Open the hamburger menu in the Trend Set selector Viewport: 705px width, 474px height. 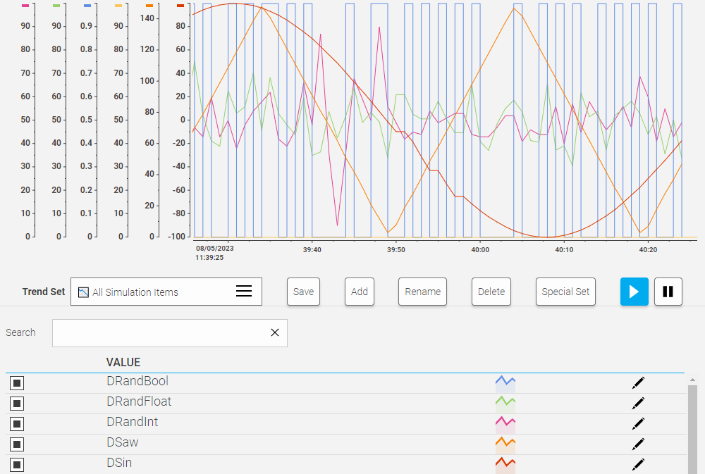tap(243, 291)
